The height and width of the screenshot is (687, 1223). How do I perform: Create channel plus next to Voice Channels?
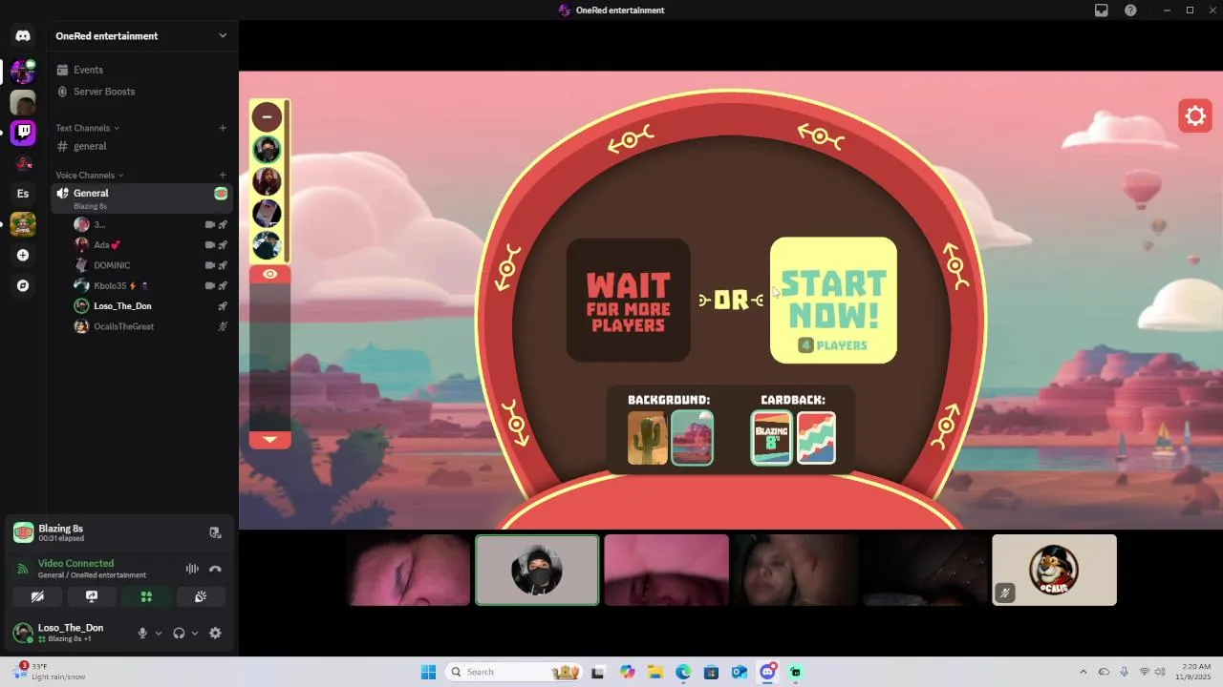tap(223, 175)
